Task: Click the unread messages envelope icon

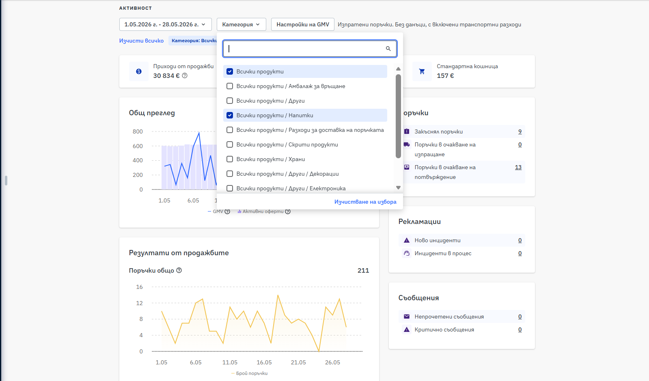Action: click(407, 316)
